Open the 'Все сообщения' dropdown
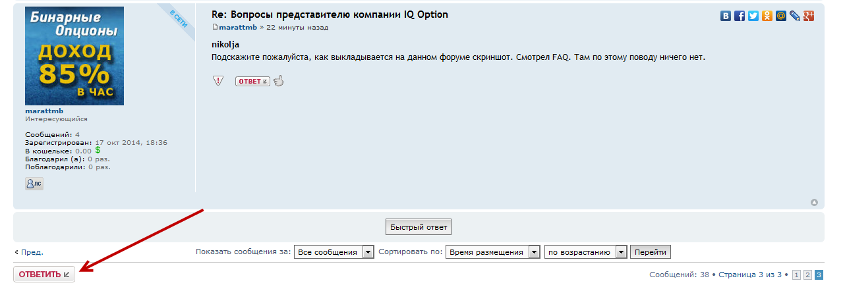Viewport: 845px width, 291px height. coord(334,252)
